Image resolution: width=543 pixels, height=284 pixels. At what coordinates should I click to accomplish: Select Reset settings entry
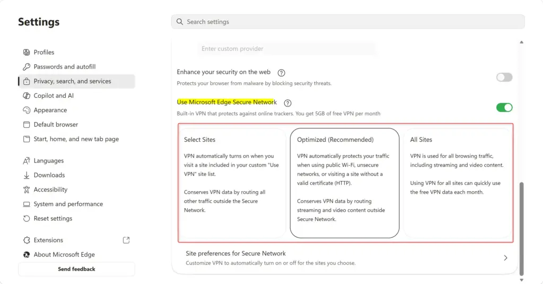tap(76, 219)
